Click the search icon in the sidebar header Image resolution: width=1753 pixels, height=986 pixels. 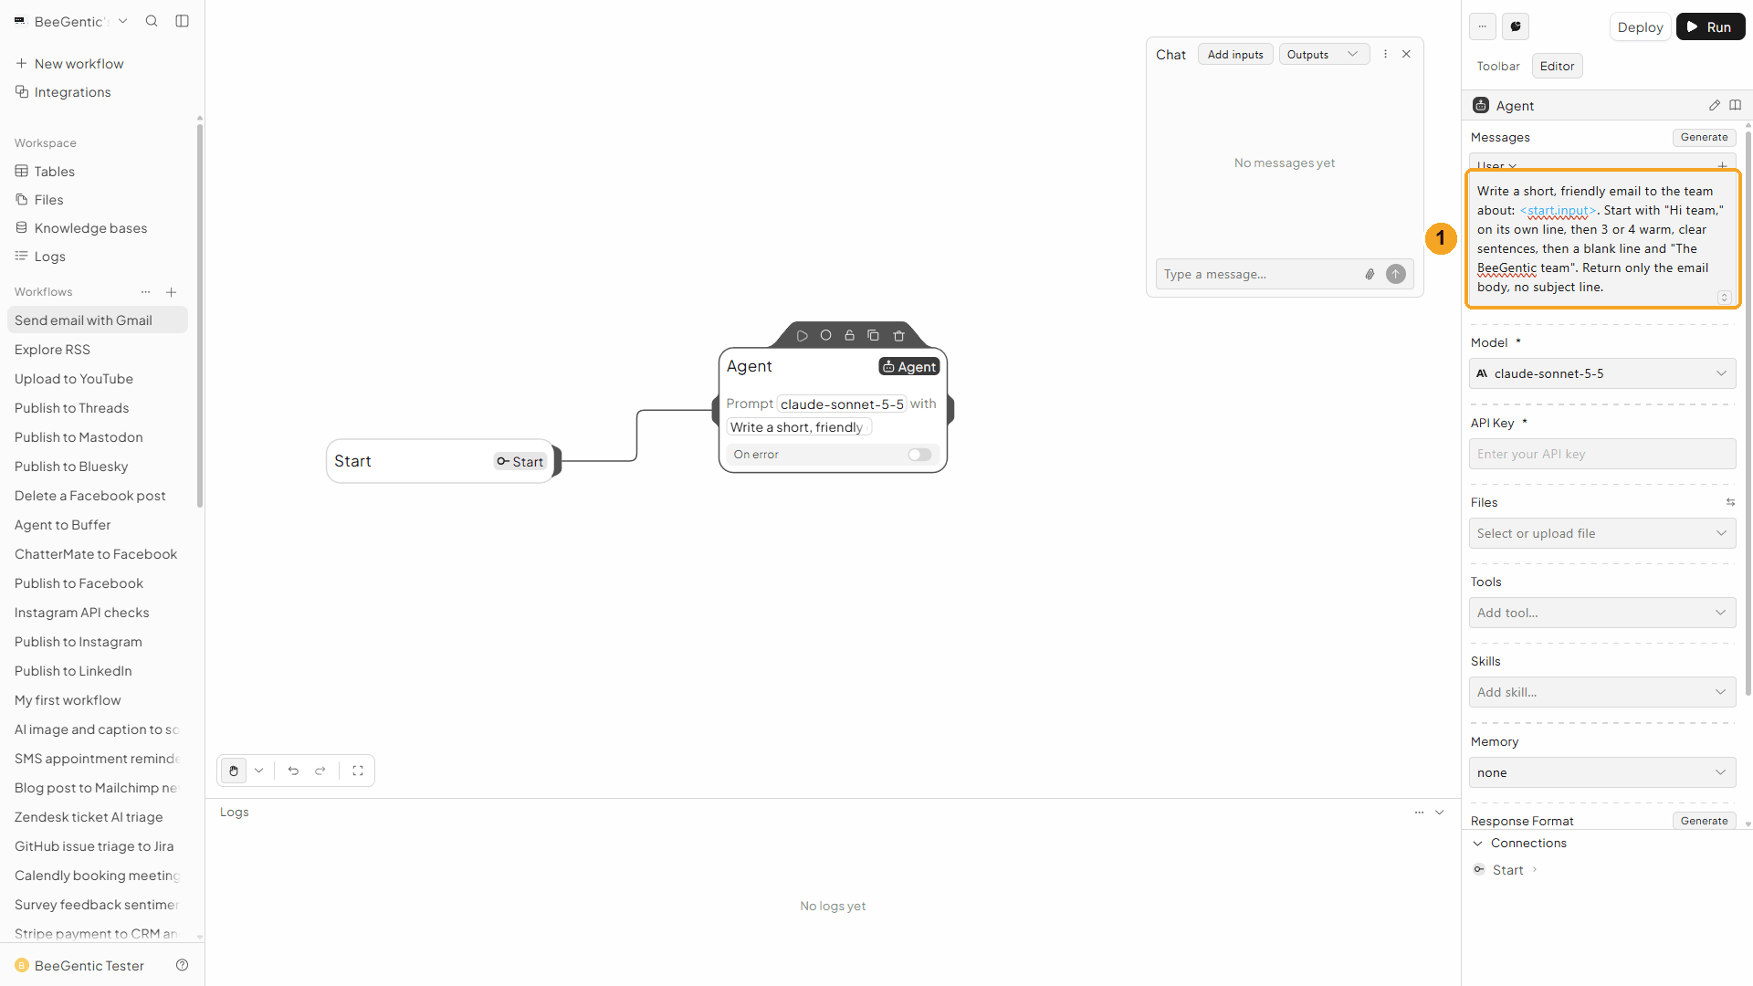pyautogui.click(x=152, y=21)
